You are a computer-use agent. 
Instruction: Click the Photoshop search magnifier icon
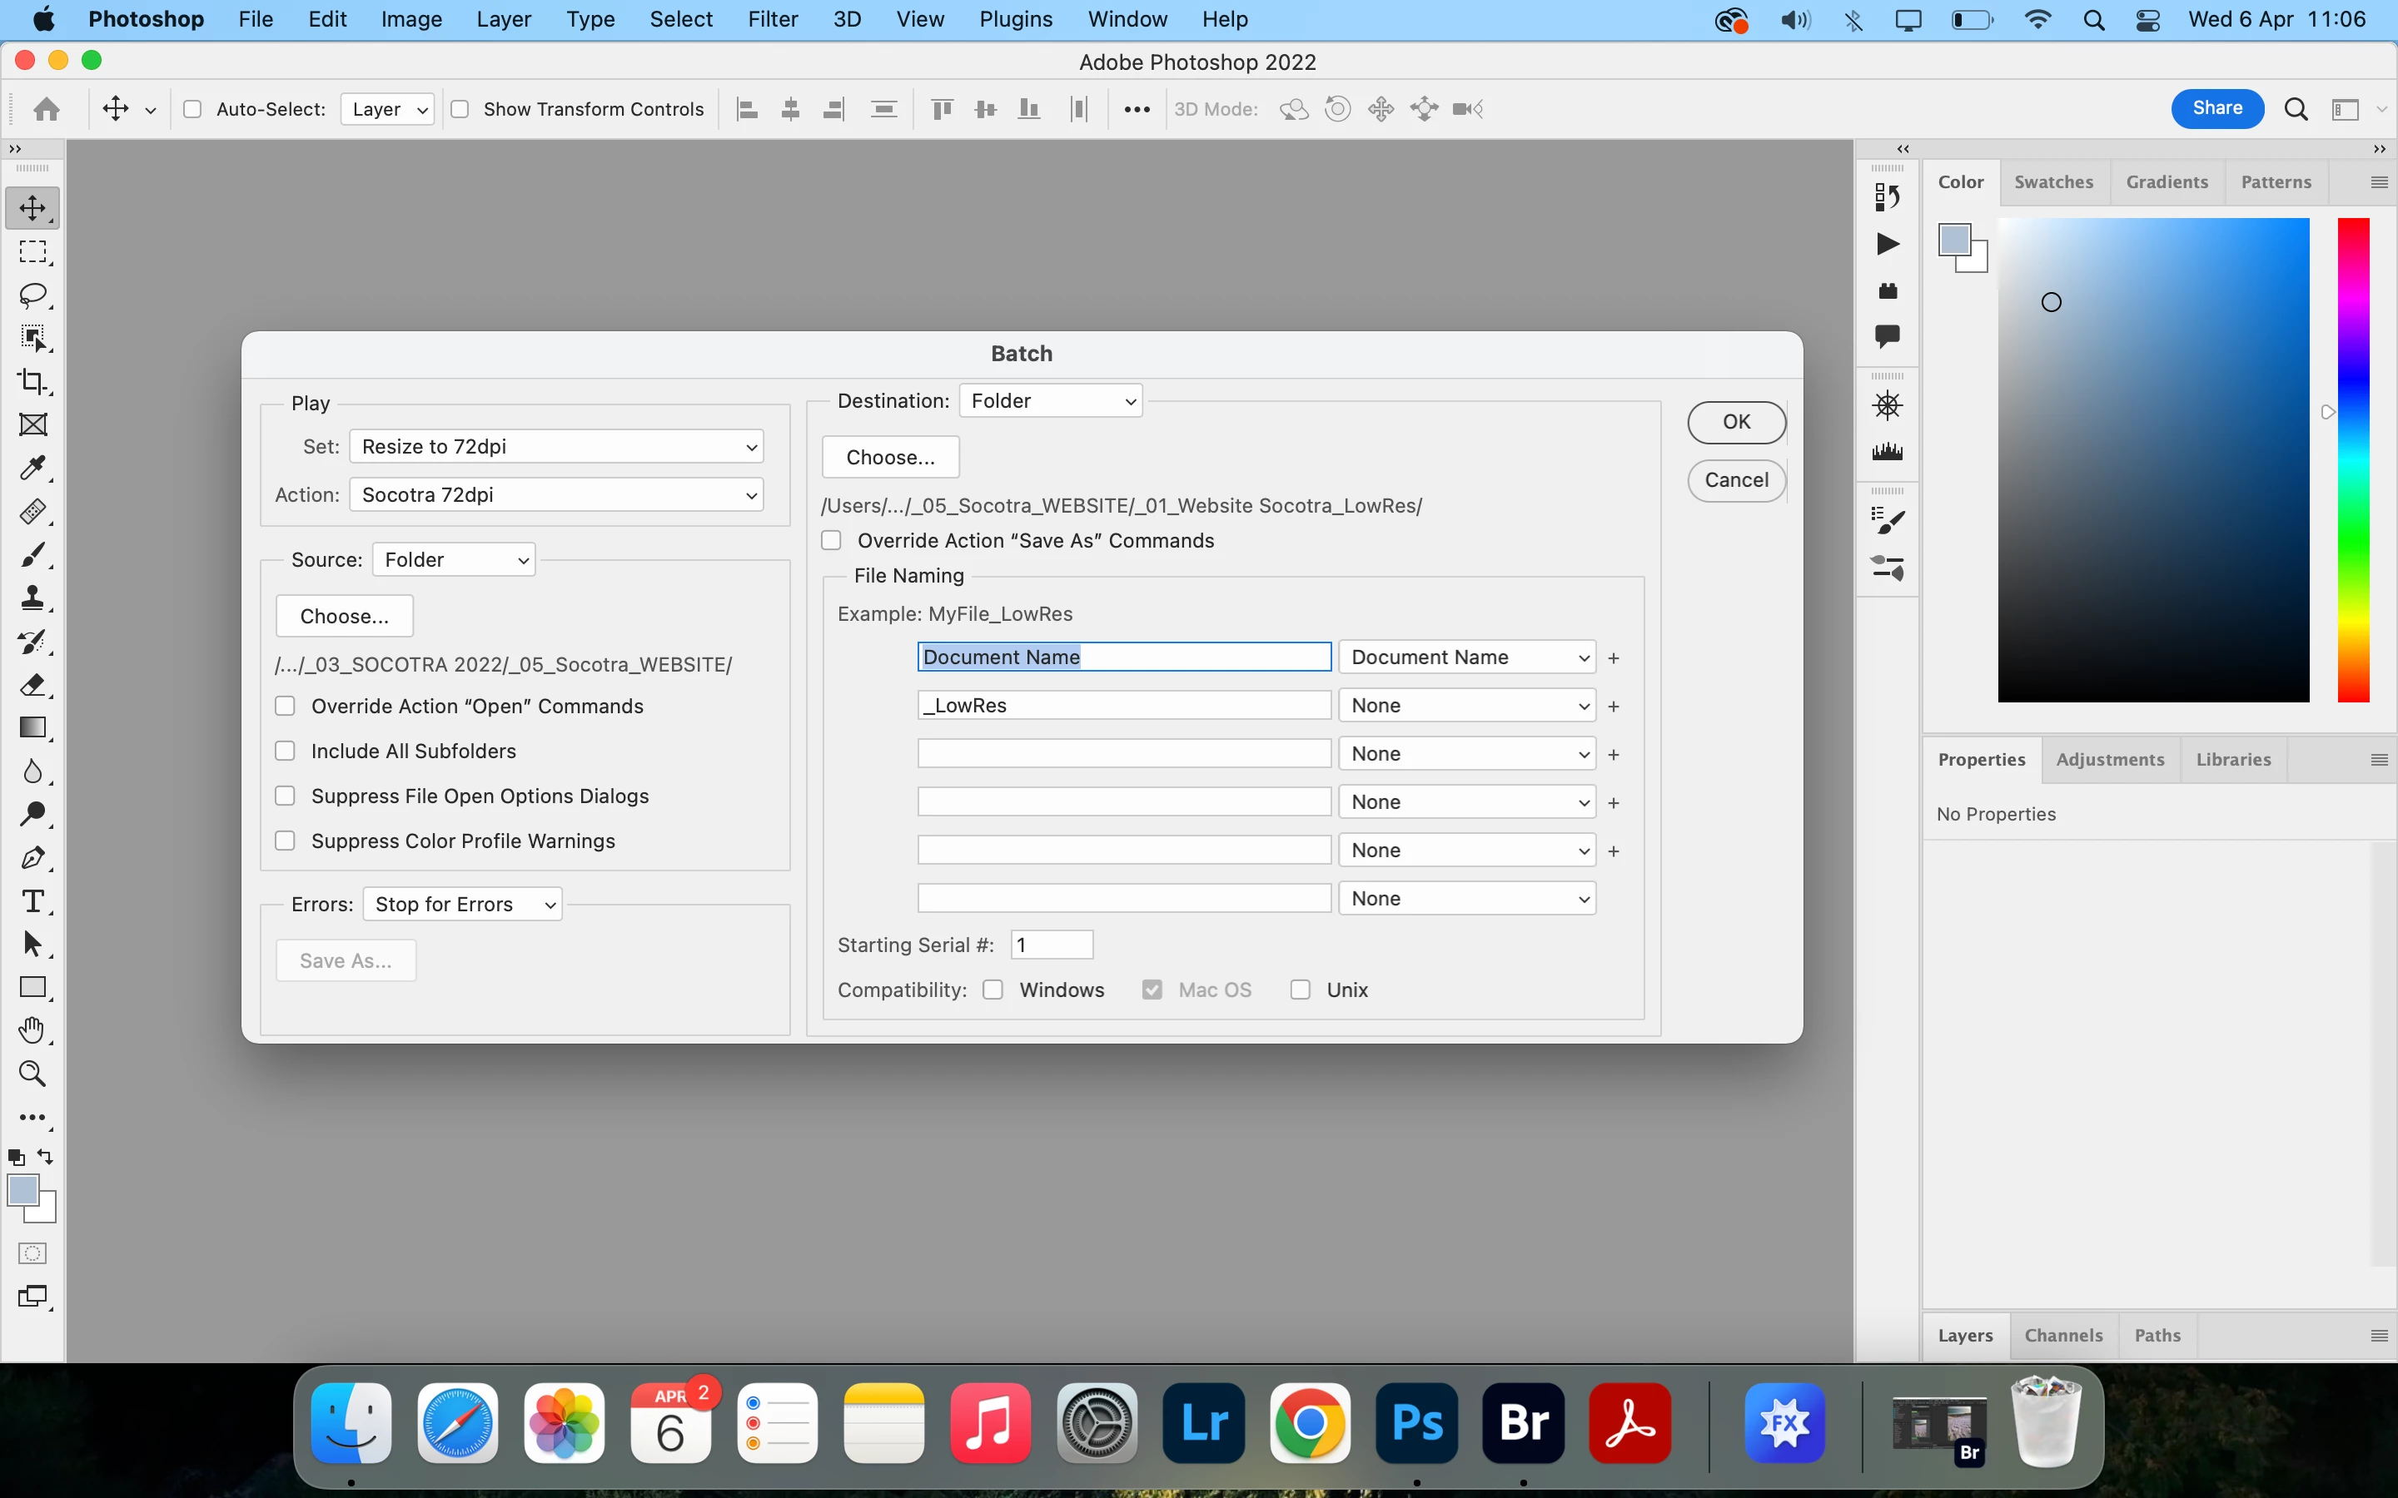click(2295, 109)
